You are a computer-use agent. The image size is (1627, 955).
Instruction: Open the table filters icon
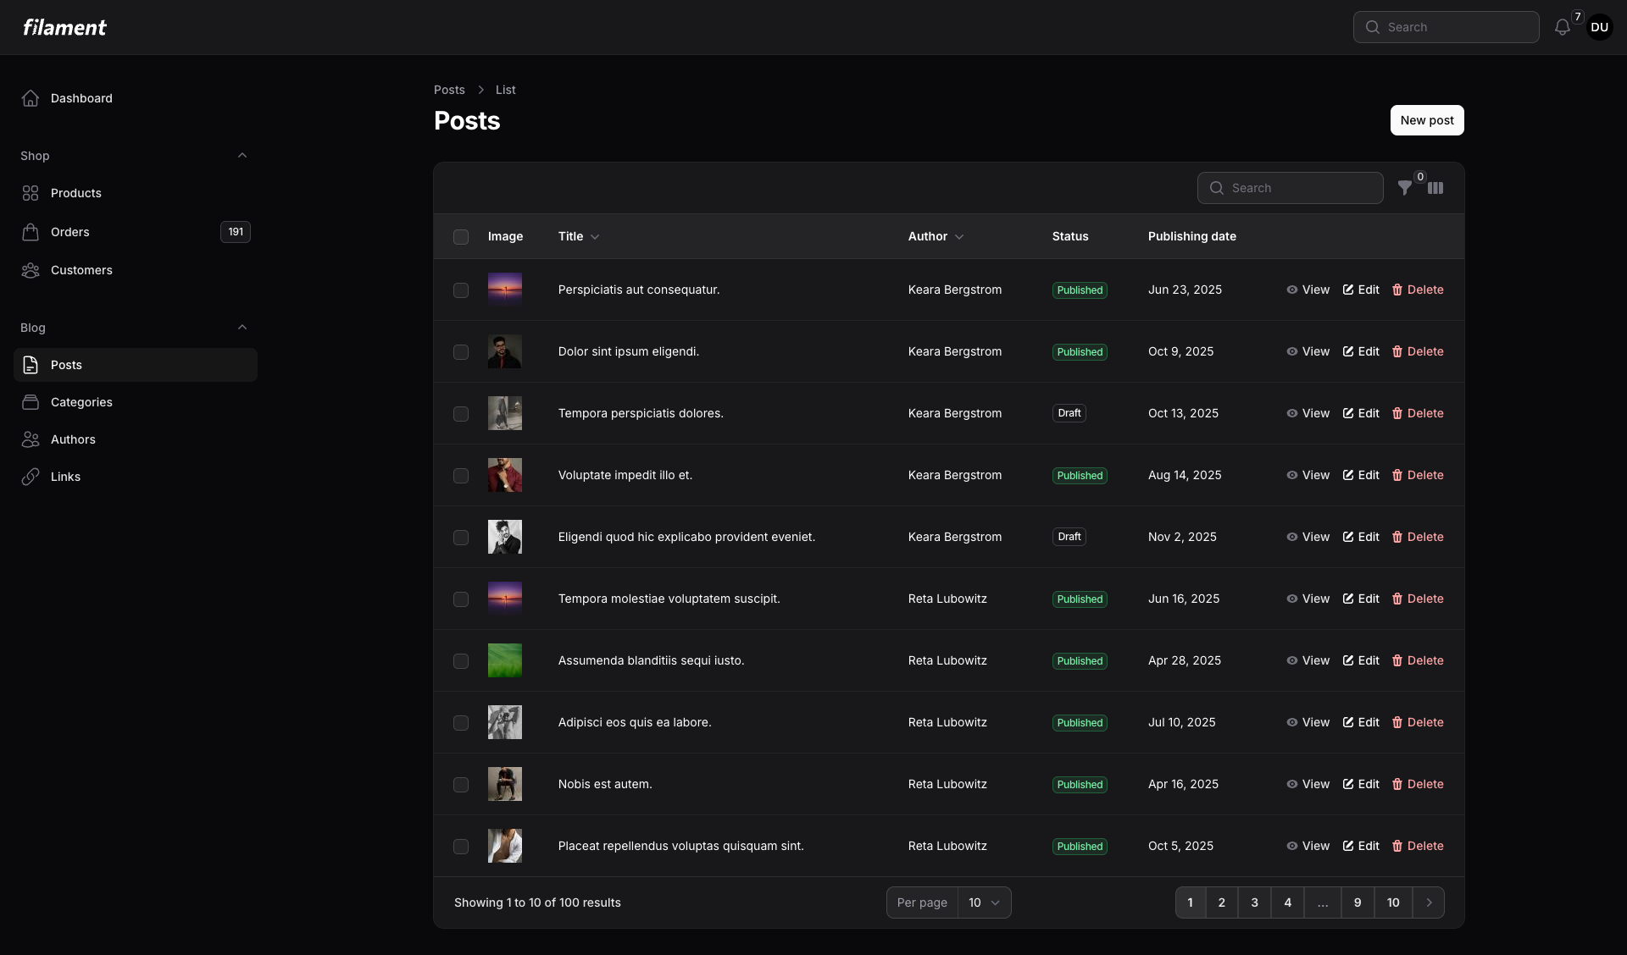pos(1405,188)
